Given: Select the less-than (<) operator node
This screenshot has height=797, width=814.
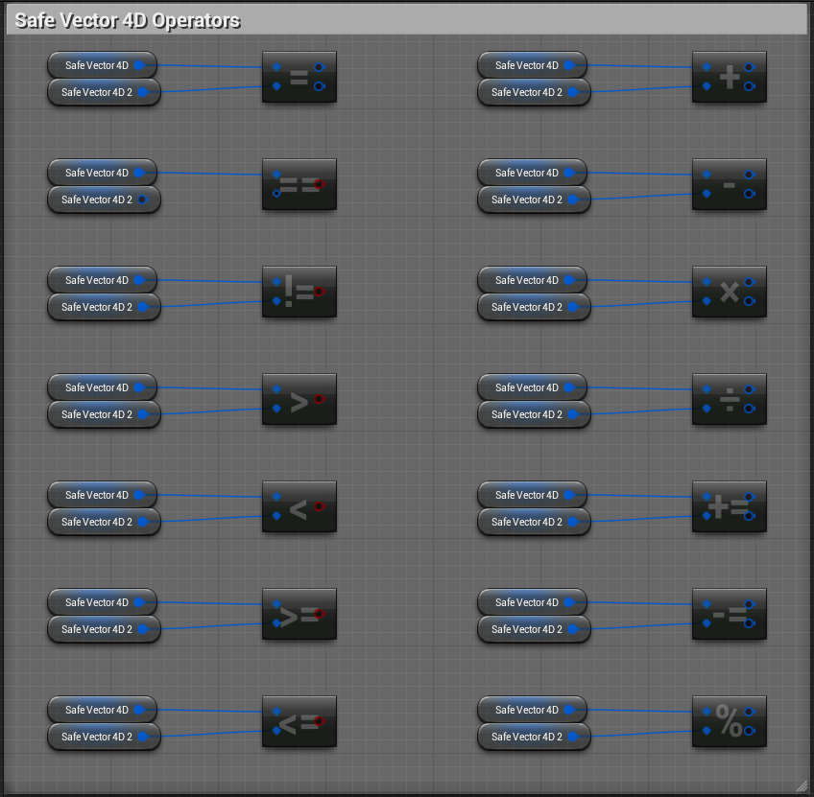Looking at the screenshot, I should [x=299, y=507].
